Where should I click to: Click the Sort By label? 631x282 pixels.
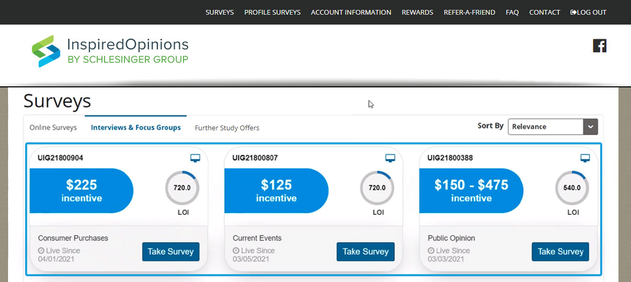coord(490,126)
